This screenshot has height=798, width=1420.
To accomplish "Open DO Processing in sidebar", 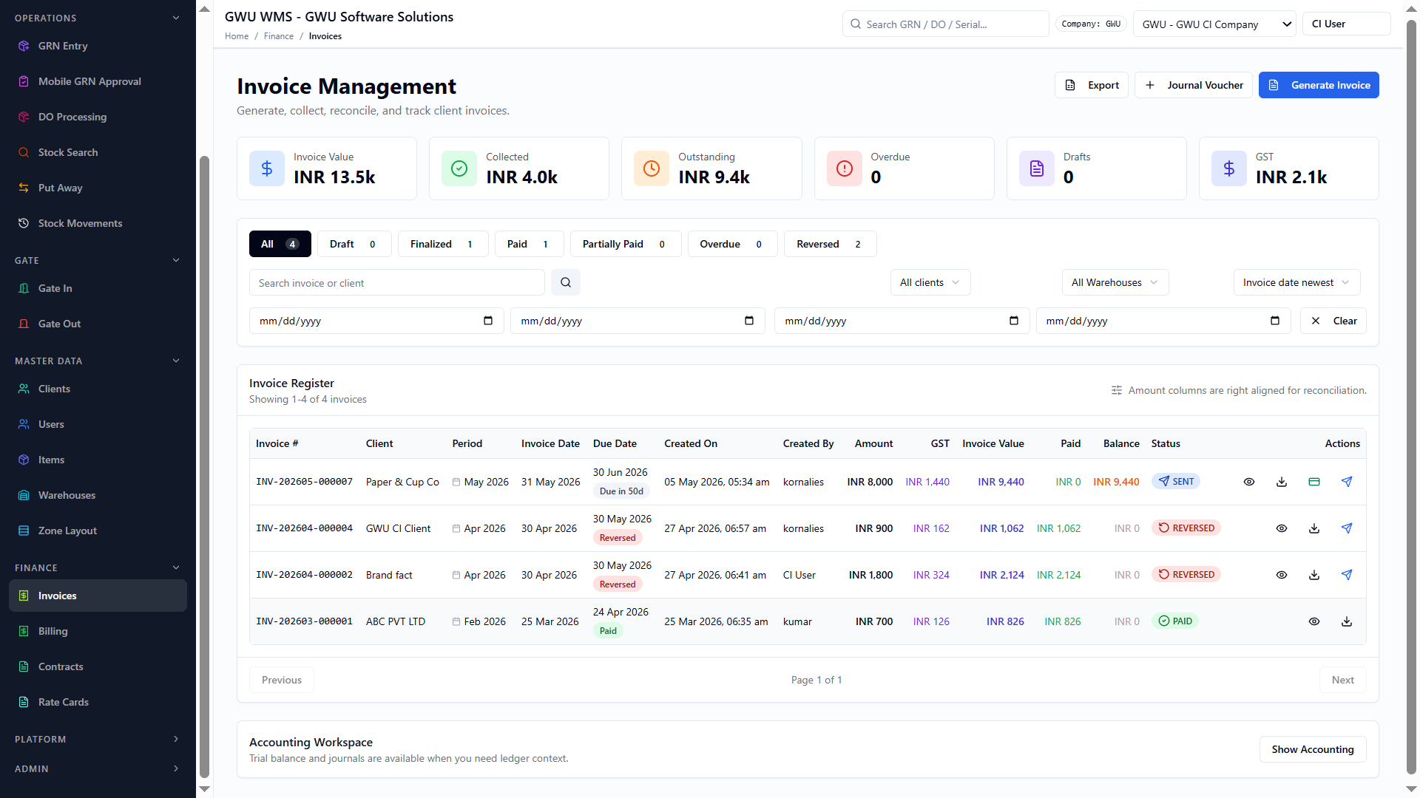I will click(98, 117).
